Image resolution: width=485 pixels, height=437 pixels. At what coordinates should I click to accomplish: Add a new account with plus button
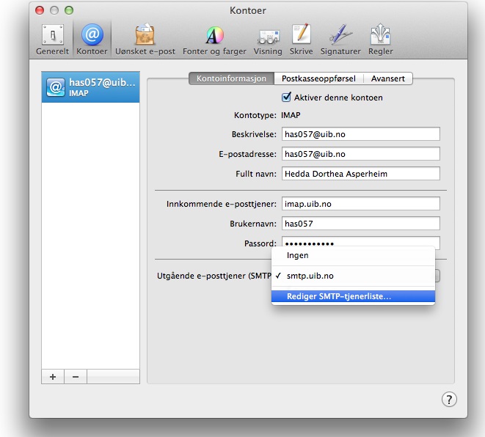(x=53, y=376)
